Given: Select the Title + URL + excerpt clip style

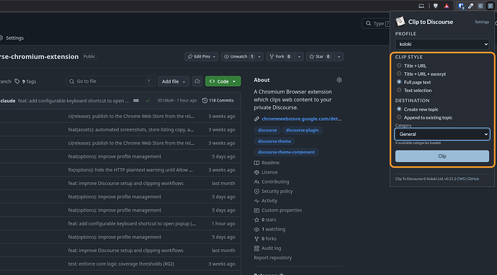Looking at the screenshot, I should tap(399, 74).
